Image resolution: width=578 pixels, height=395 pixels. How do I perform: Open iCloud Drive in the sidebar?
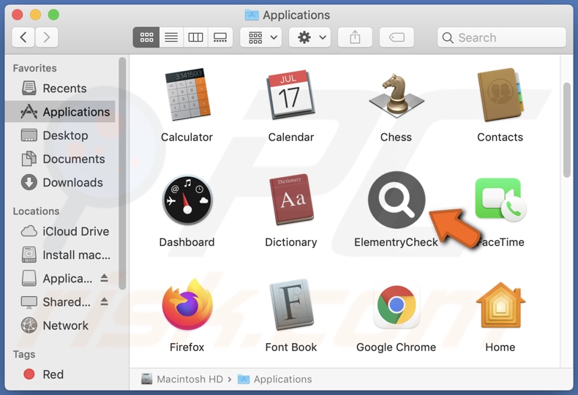coord(61,231)
